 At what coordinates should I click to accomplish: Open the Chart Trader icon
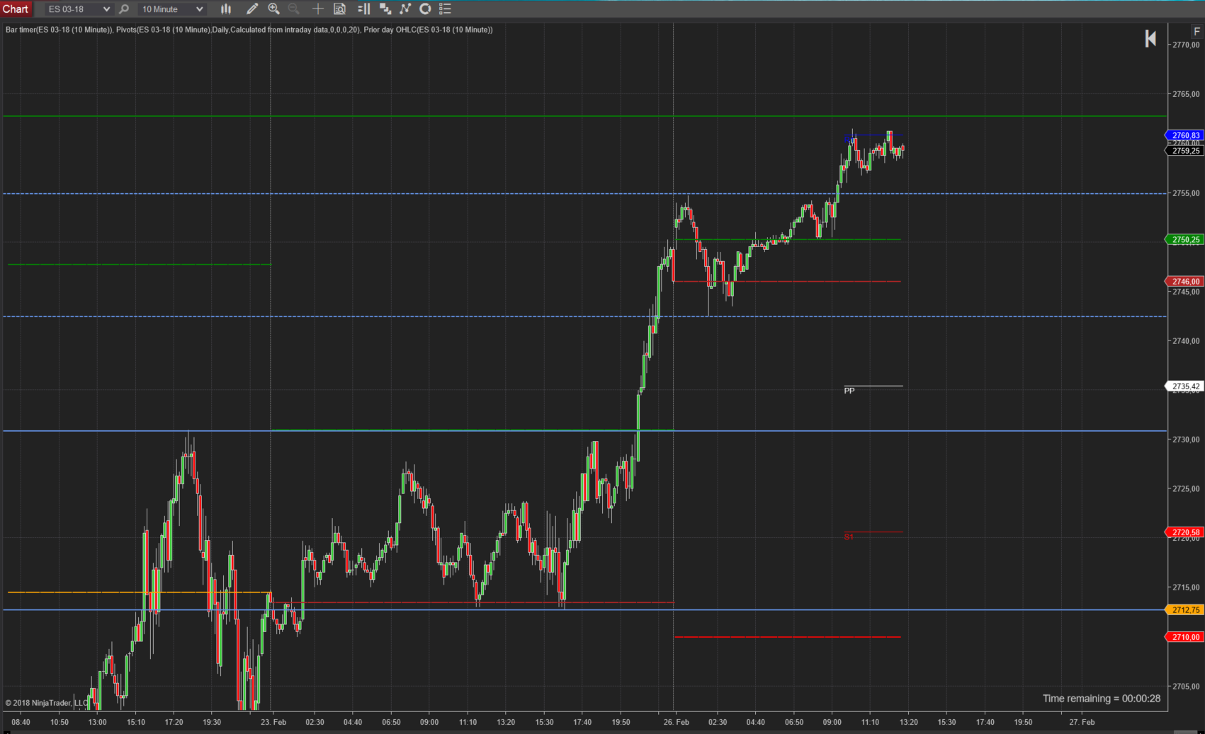(363, 9)
